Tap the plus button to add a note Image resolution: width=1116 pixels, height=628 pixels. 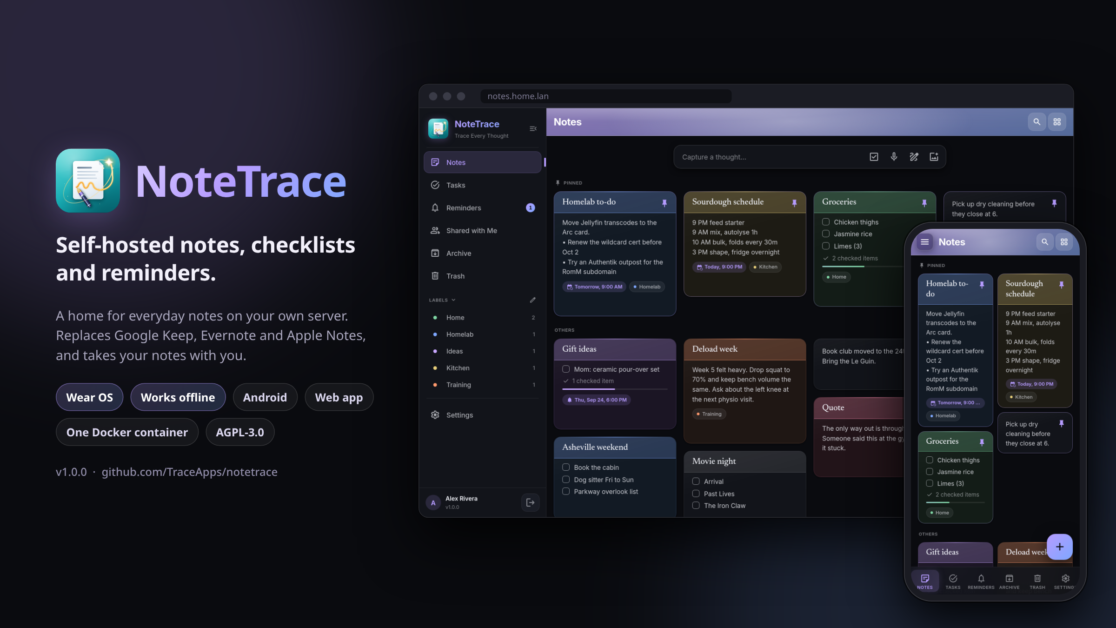pyautogui.click(x=1059, y=547)
